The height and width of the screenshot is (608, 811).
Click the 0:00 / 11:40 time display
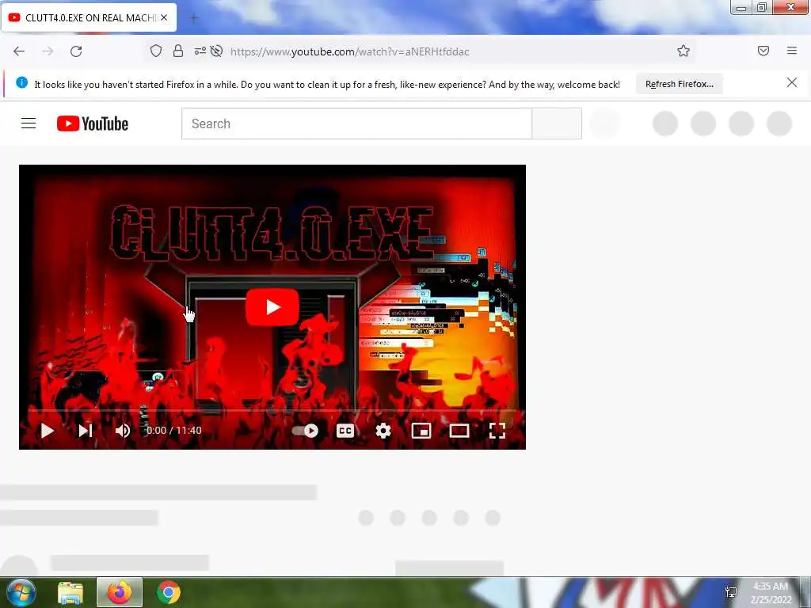point(173,430)
